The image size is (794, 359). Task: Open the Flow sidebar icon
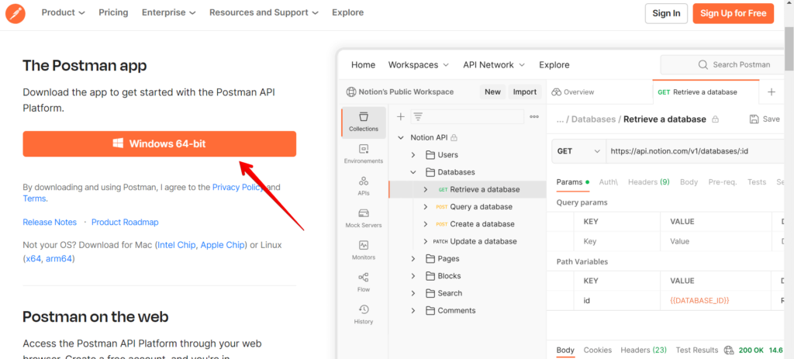point(363,282)
